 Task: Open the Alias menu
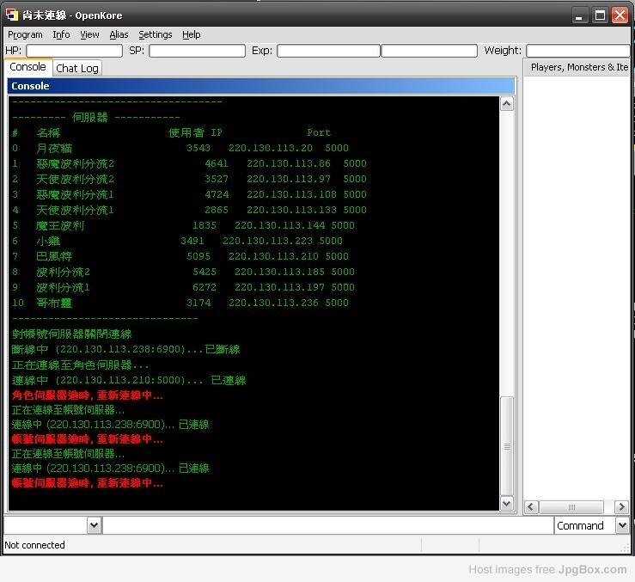point(119,35)
